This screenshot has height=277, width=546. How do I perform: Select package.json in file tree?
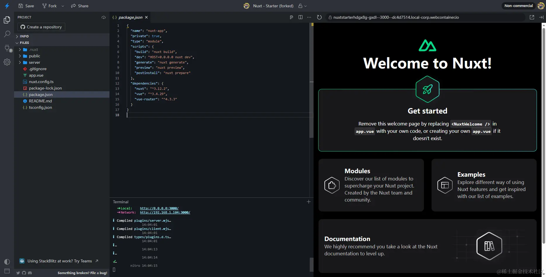point(62,94)
